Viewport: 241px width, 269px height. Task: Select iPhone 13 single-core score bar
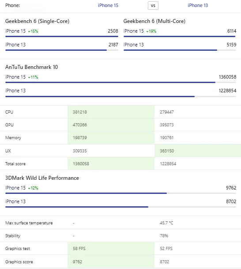(62, 50)
